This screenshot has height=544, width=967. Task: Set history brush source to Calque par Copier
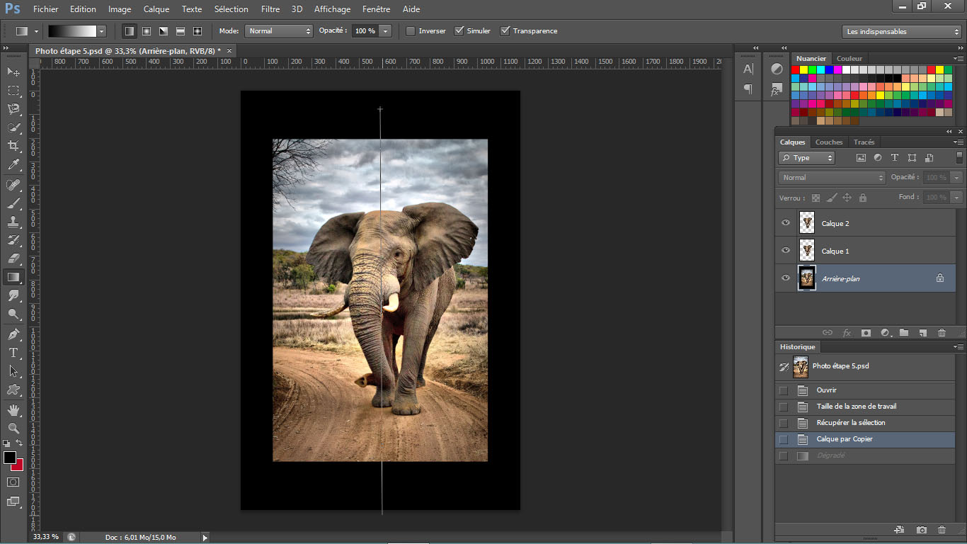coord(783,439)
